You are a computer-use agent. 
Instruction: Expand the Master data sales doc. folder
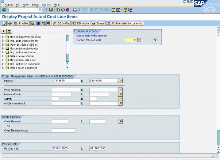pos(3,60)
